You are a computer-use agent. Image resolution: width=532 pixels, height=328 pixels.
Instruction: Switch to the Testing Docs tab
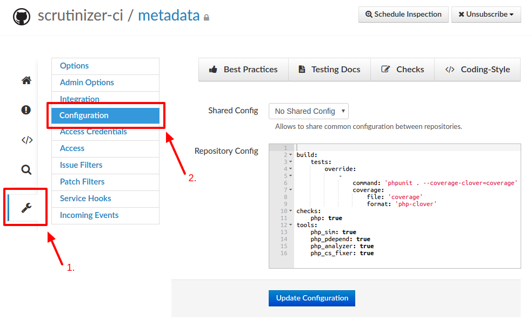329,70
